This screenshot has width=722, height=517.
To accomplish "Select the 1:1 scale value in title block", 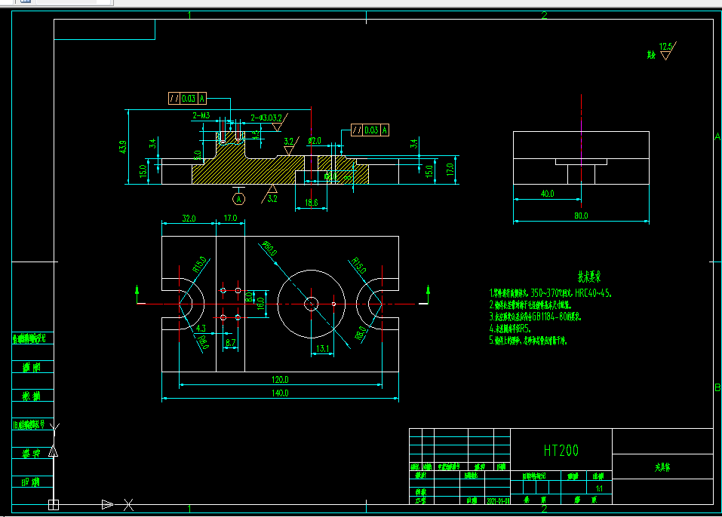I will [x=599, y=488].
